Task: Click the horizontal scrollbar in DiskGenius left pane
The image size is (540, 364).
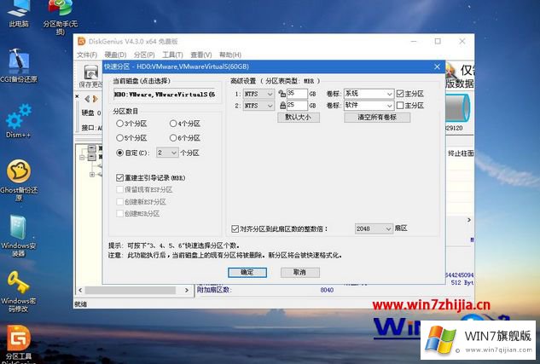Action: click(x=131, y=291)
